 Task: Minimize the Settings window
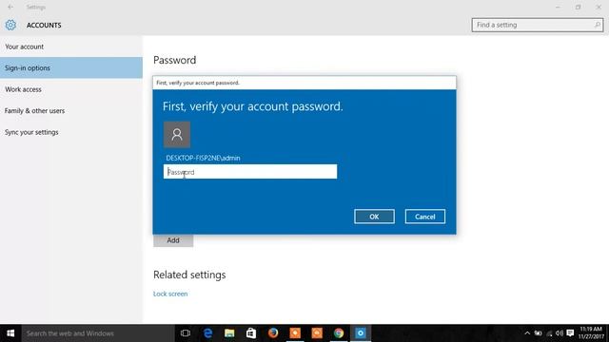(x=558, y=7)
